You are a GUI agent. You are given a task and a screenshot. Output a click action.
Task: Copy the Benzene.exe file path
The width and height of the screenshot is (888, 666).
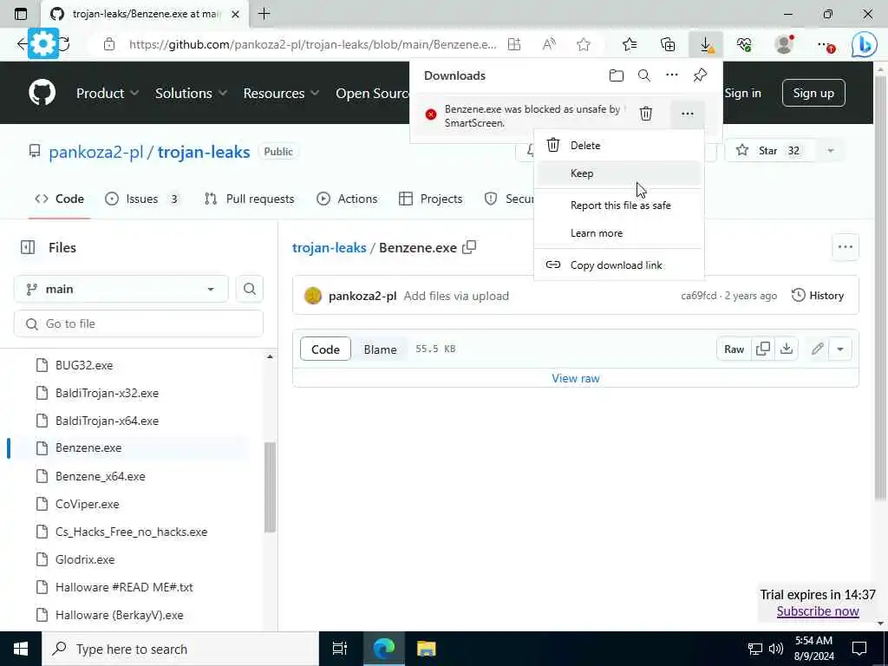pyautogui.click(x=469, y=247)
